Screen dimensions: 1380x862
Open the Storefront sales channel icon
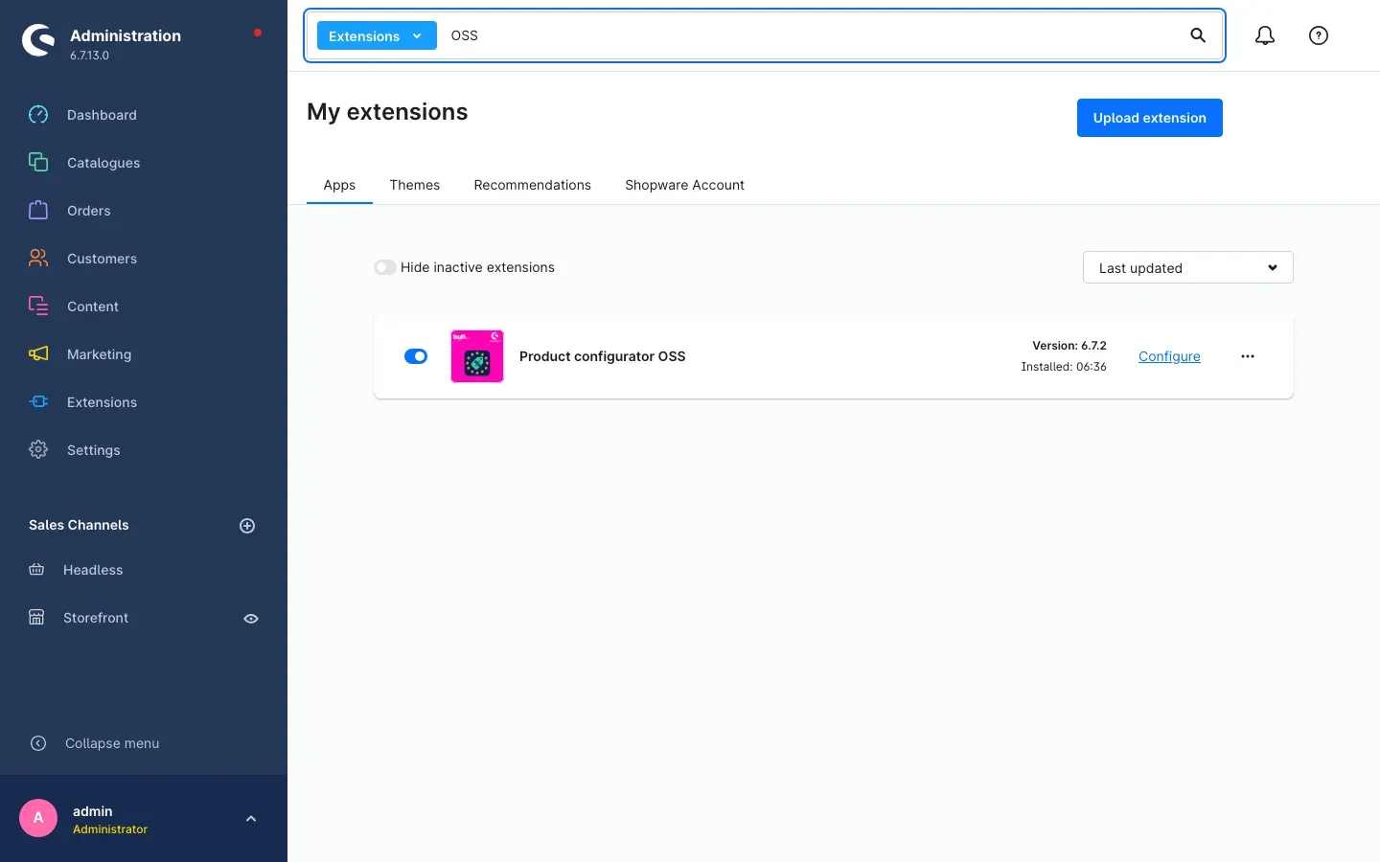36,618
